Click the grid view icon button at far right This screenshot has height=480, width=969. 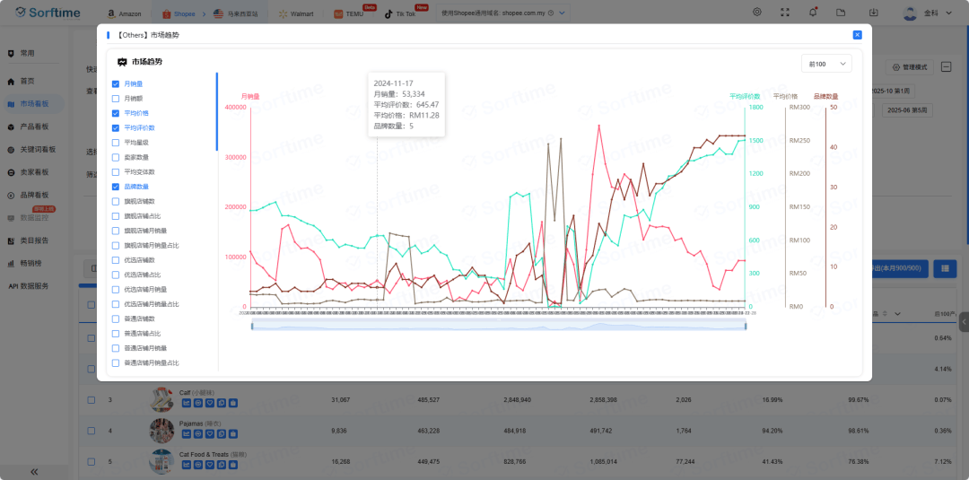tap(943, 268)
